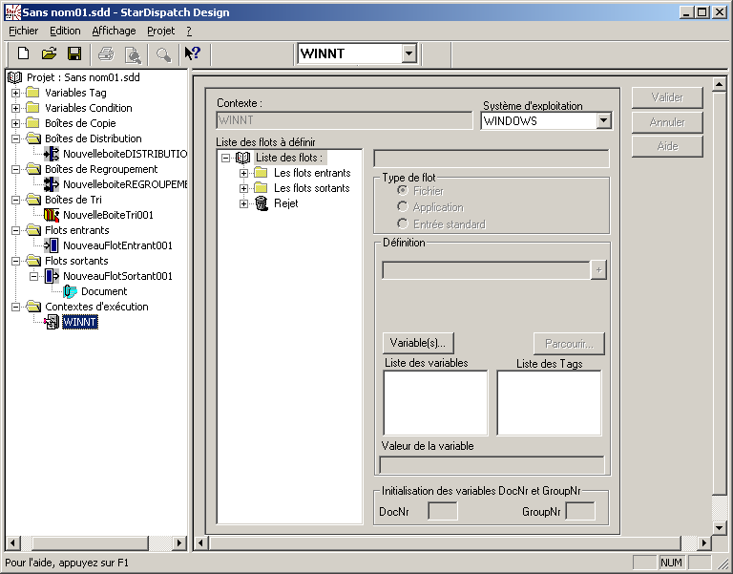Open the Projet menu

pos(160,31)
